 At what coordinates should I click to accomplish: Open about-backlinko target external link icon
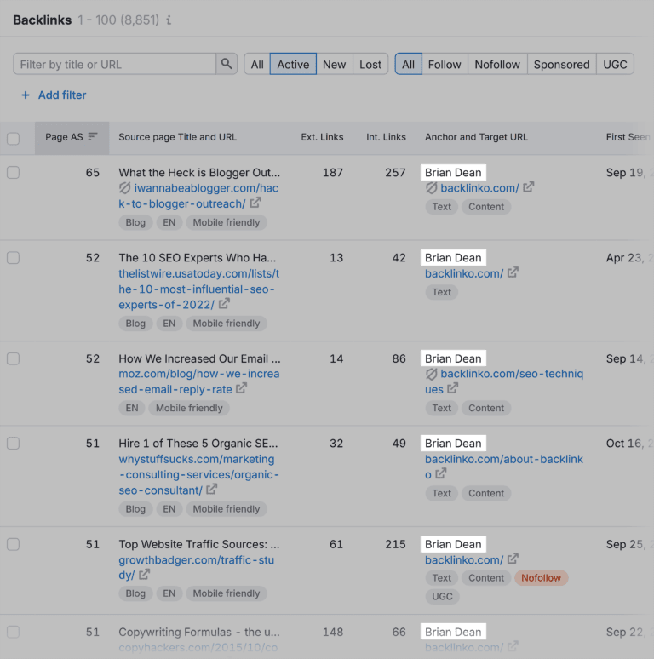coord(441,473)
